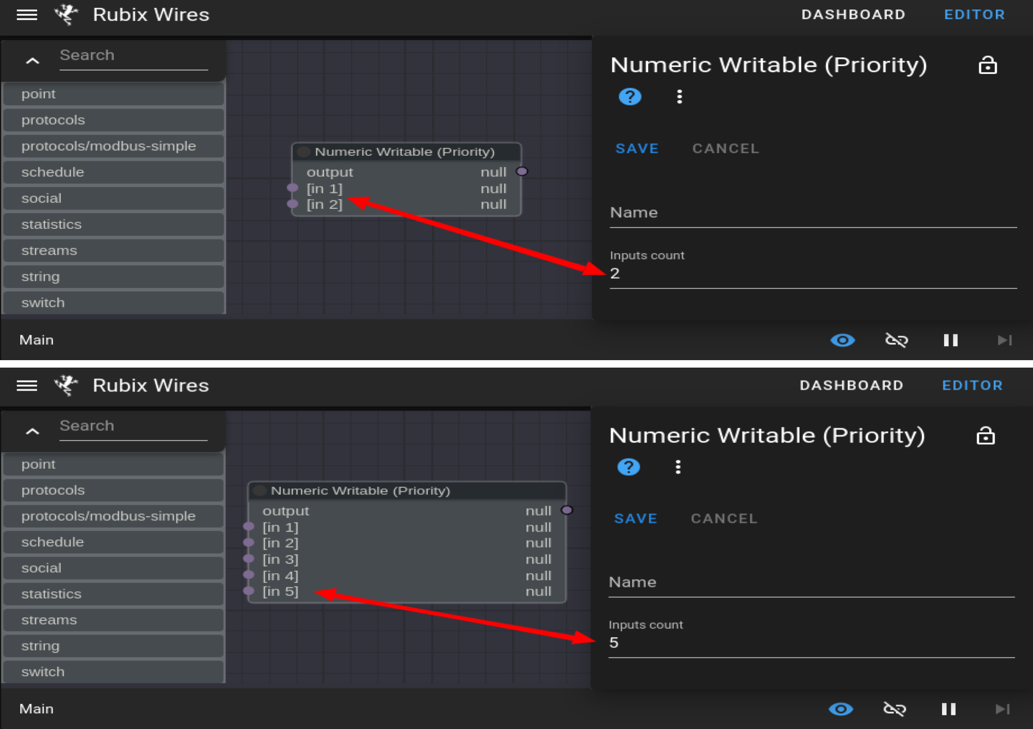Viewport: 1033px width, 729px height.
Task: Expand the point category in the upper palette
Action: [x=114, y=94]
